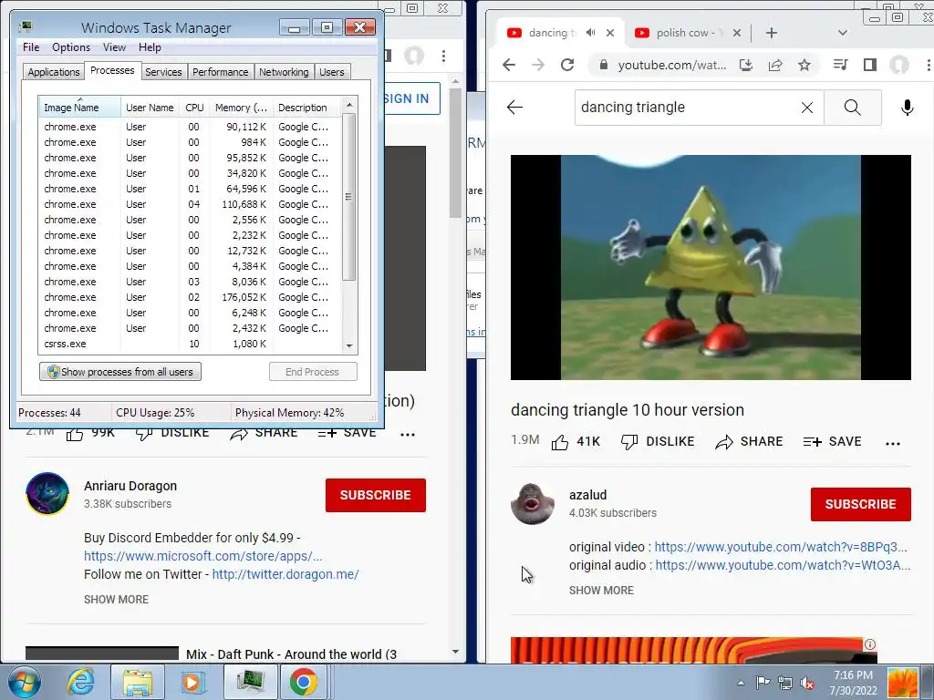The width and height of the screenshot is (934, 700).
Task: Like the left window video (99K)
Action: click(x=90, y=433)
